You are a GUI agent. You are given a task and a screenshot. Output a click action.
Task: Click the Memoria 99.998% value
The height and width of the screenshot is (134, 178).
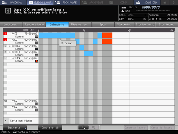point(172,15)
